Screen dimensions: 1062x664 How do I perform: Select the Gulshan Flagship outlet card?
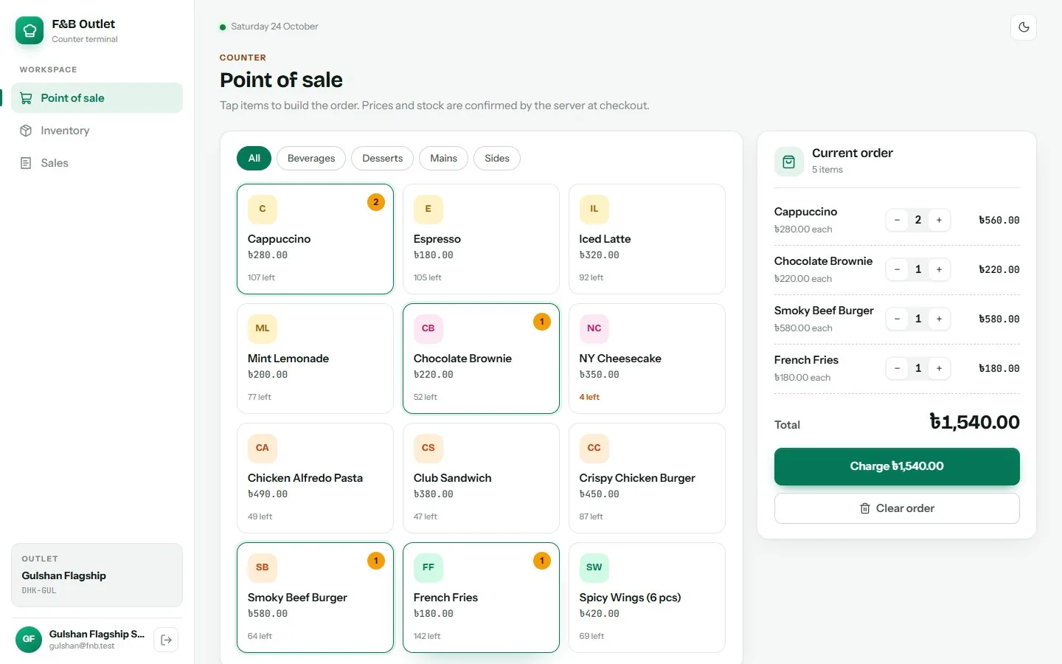tap(97, 575)
